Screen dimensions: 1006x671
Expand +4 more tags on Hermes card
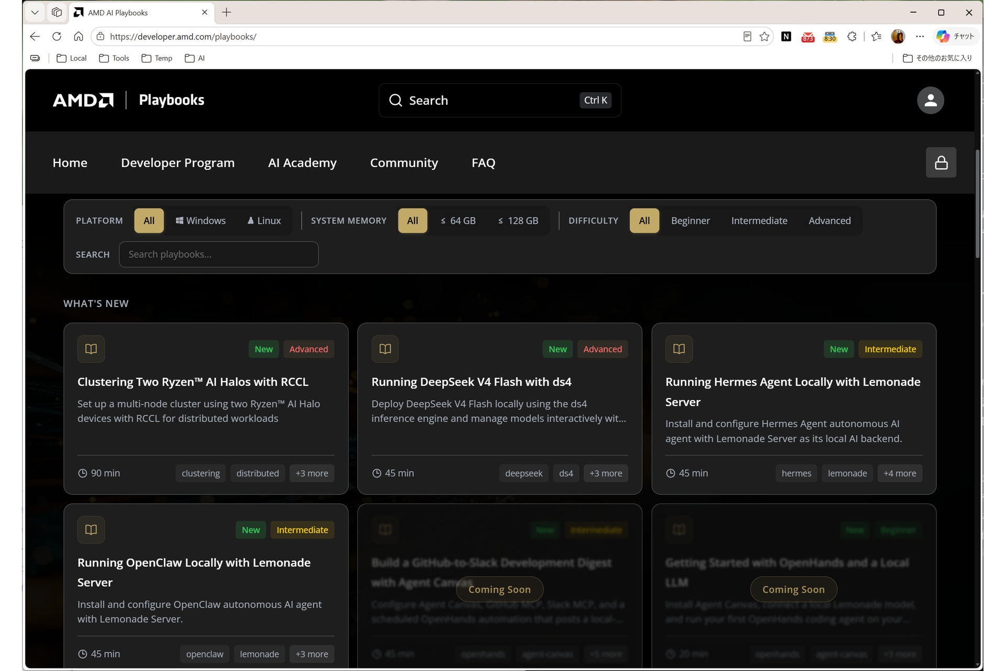pyautogui.click(x=900, y=473)
